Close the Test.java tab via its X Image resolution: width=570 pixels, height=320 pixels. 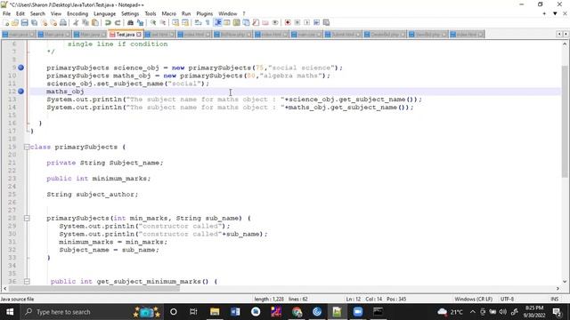click(139, 35)
